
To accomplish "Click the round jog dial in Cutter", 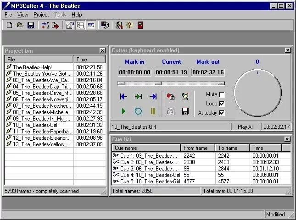I will coord(257,93).
